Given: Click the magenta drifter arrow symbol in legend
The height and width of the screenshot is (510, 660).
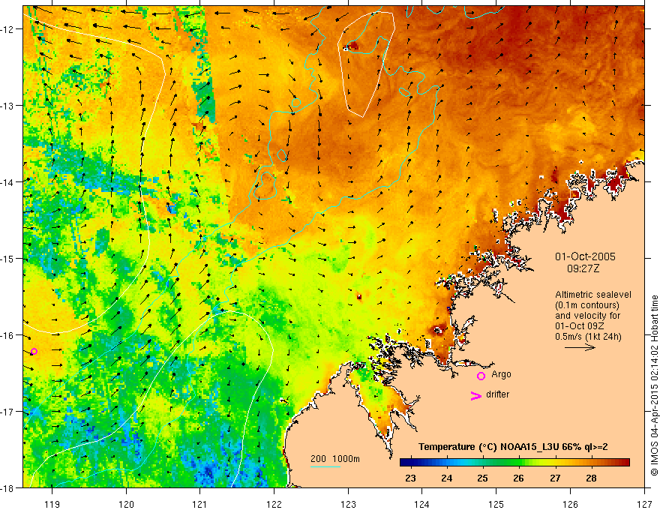Looking at the screenshot, I should [476, 395].
